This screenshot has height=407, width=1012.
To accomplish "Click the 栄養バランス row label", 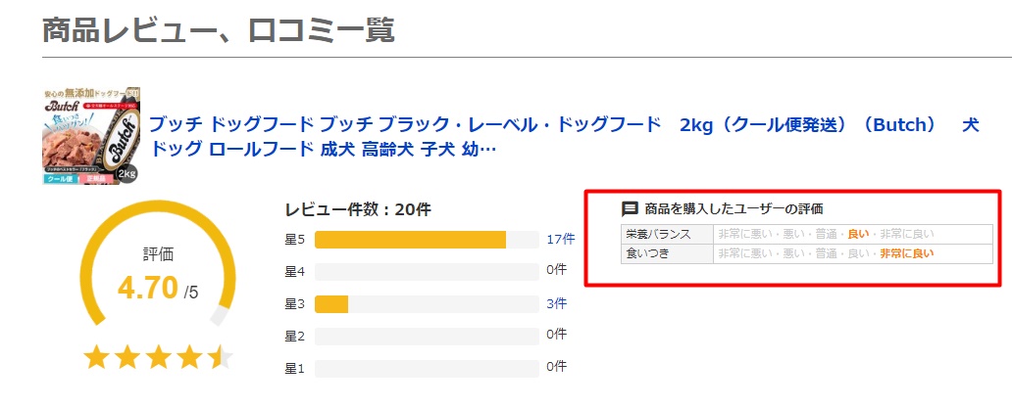I will 659,234.
